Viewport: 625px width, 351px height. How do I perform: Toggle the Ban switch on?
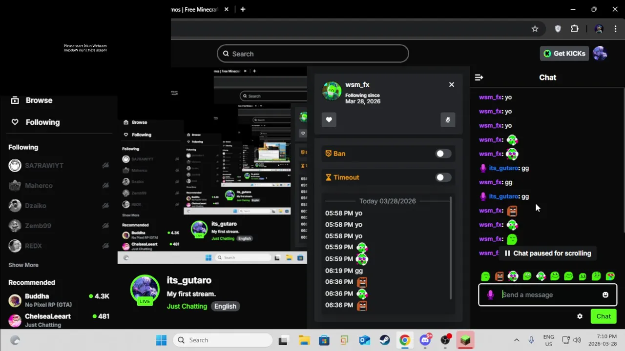443,154
